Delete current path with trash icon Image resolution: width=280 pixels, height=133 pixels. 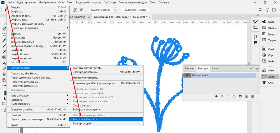(x=252, y=96)
